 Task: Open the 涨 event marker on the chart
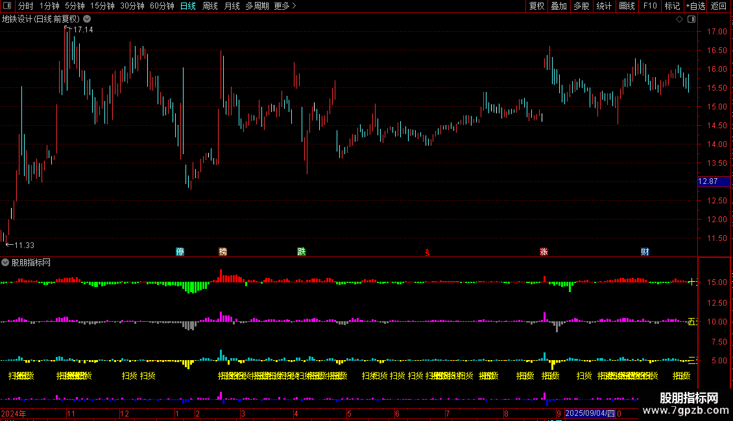tap(544, 251)
